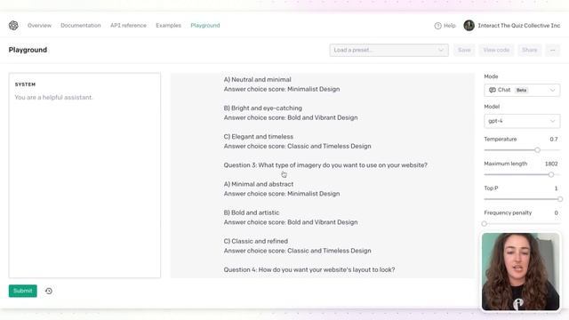Expand the gpt-4 Model dropdown
Viewport: 569px width, 320px height.
click(522, 121)
